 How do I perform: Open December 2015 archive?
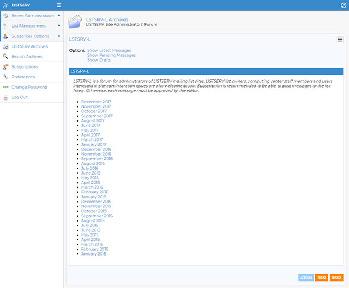point(96,202)
